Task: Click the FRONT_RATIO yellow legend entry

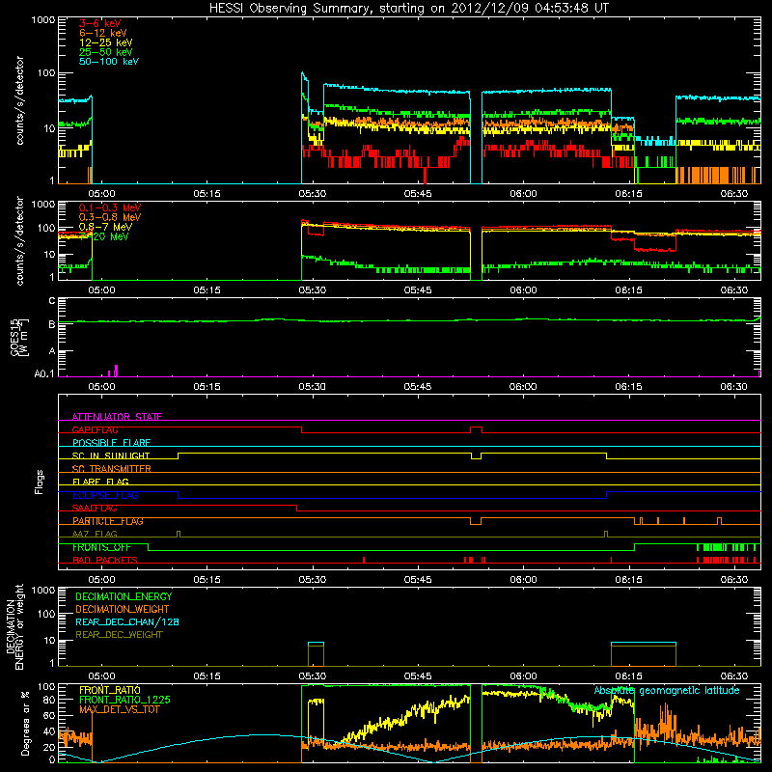Action: point(110,690)
